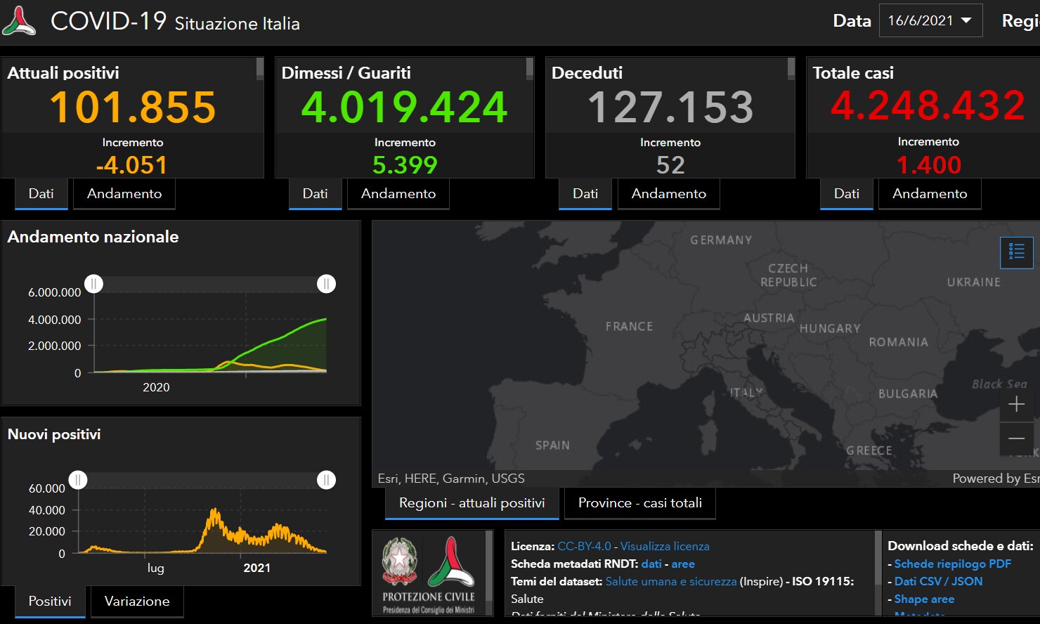Image resolution: width=1040 pixels, height=624 pixels.
Task: Zoom out on the map
Action: coord(1016,438)
